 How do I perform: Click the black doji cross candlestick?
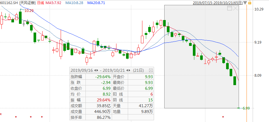(24, 24)
